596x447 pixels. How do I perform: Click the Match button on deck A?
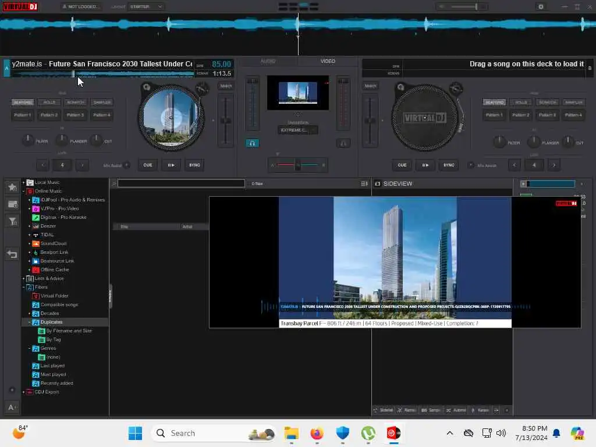tap(226, 86)
